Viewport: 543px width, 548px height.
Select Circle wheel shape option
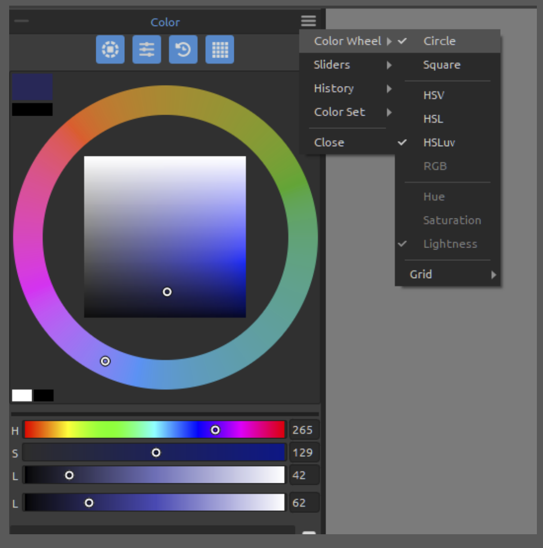coord(439,41)
